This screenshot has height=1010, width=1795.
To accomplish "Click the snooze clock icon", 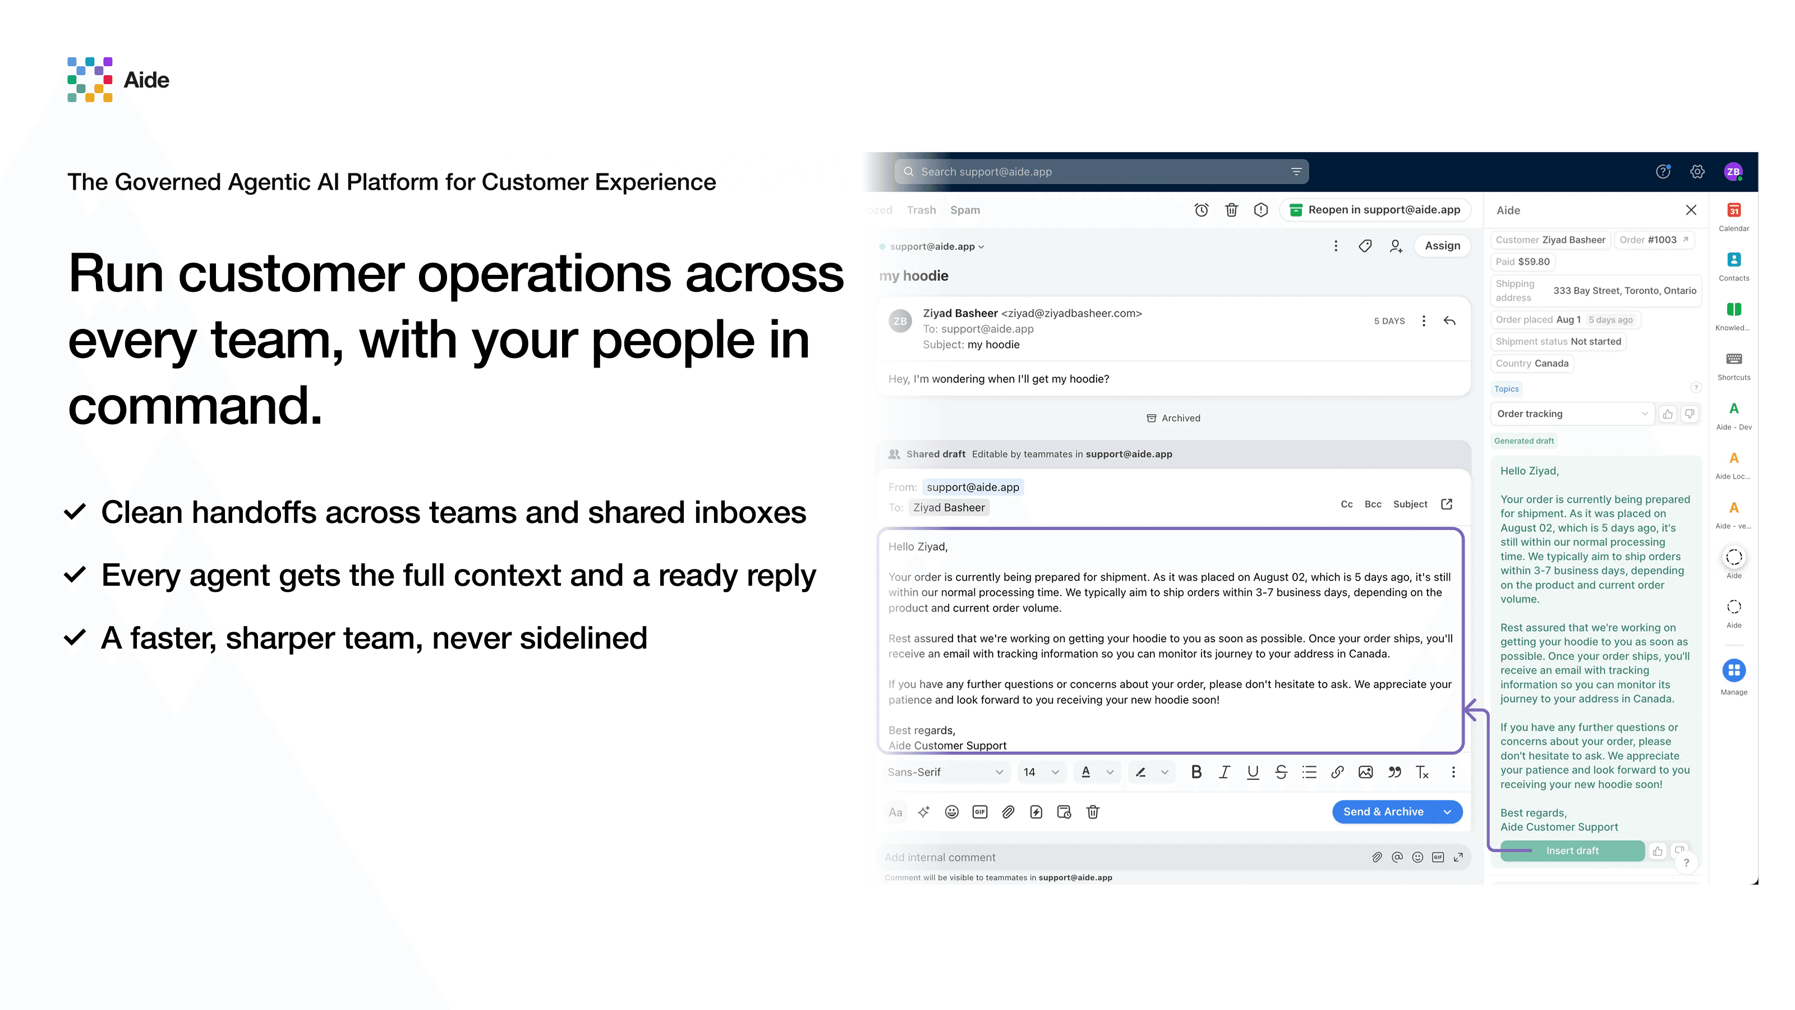I will point(1202,210).
